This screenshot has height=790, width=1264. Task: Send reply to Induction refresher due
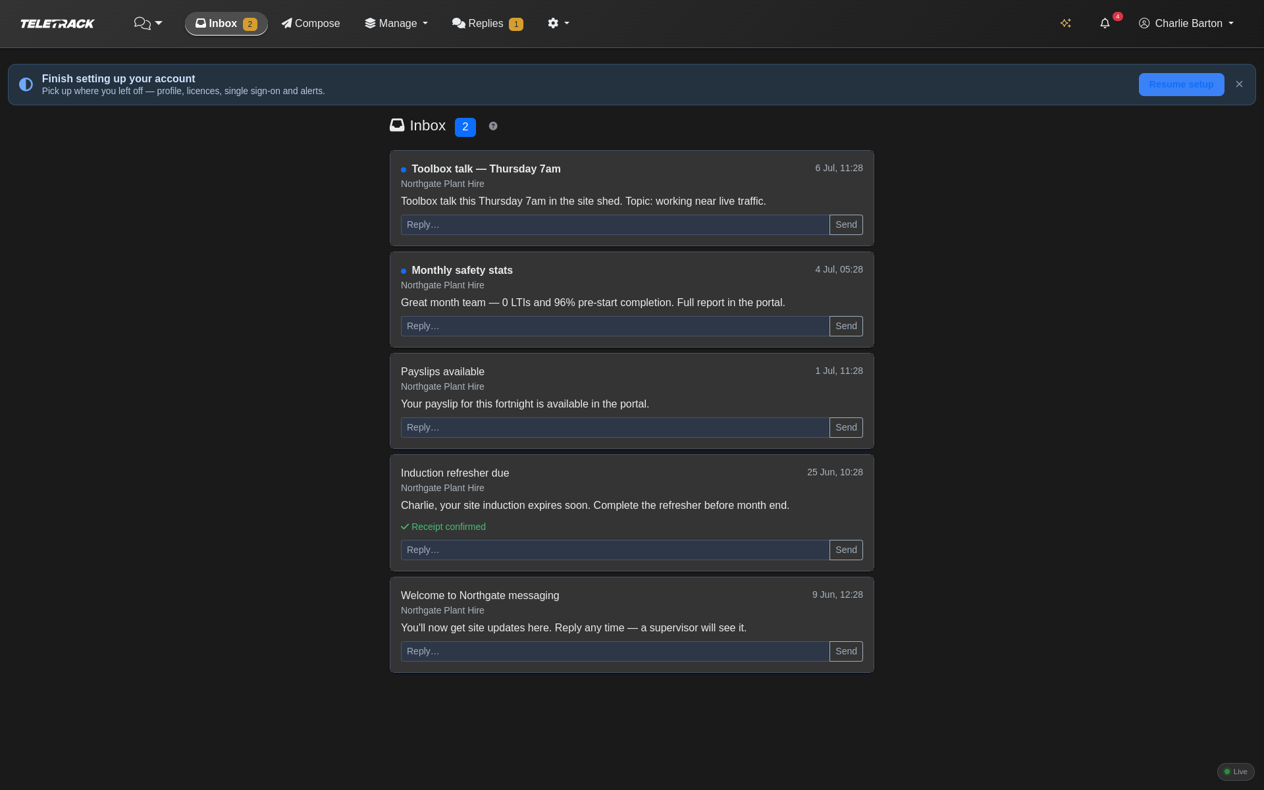pos(846,550)
